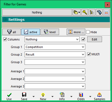
Task: Click the round arrow icon beside Settings
Action: click(5, 19)
